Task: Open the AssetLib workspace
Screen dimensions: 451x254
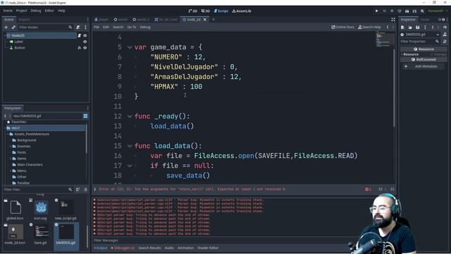Action: click(242, 11)
